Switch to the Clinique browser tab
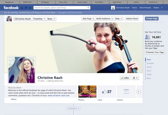The width and height of the screenshot is (168, 115). 46,2
